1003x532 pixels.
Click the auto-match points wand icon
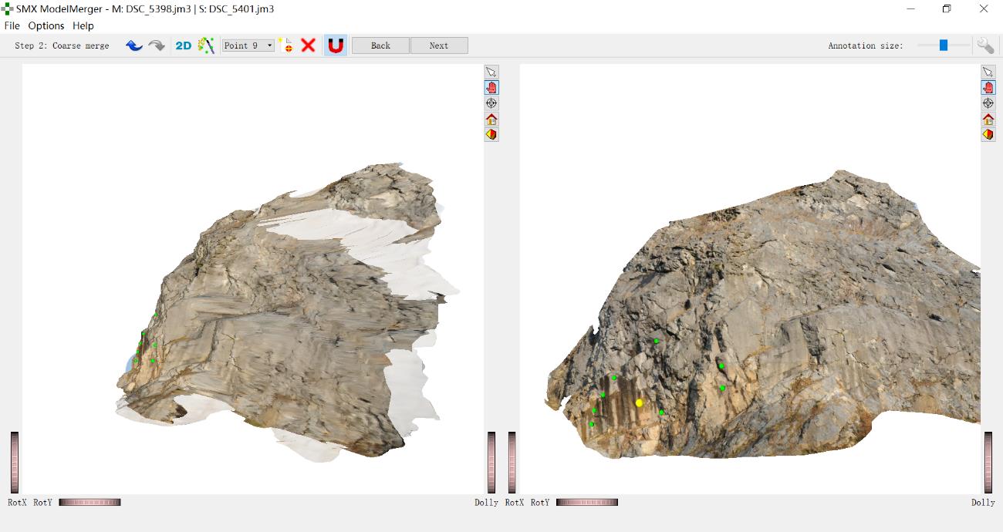(206, 45)
